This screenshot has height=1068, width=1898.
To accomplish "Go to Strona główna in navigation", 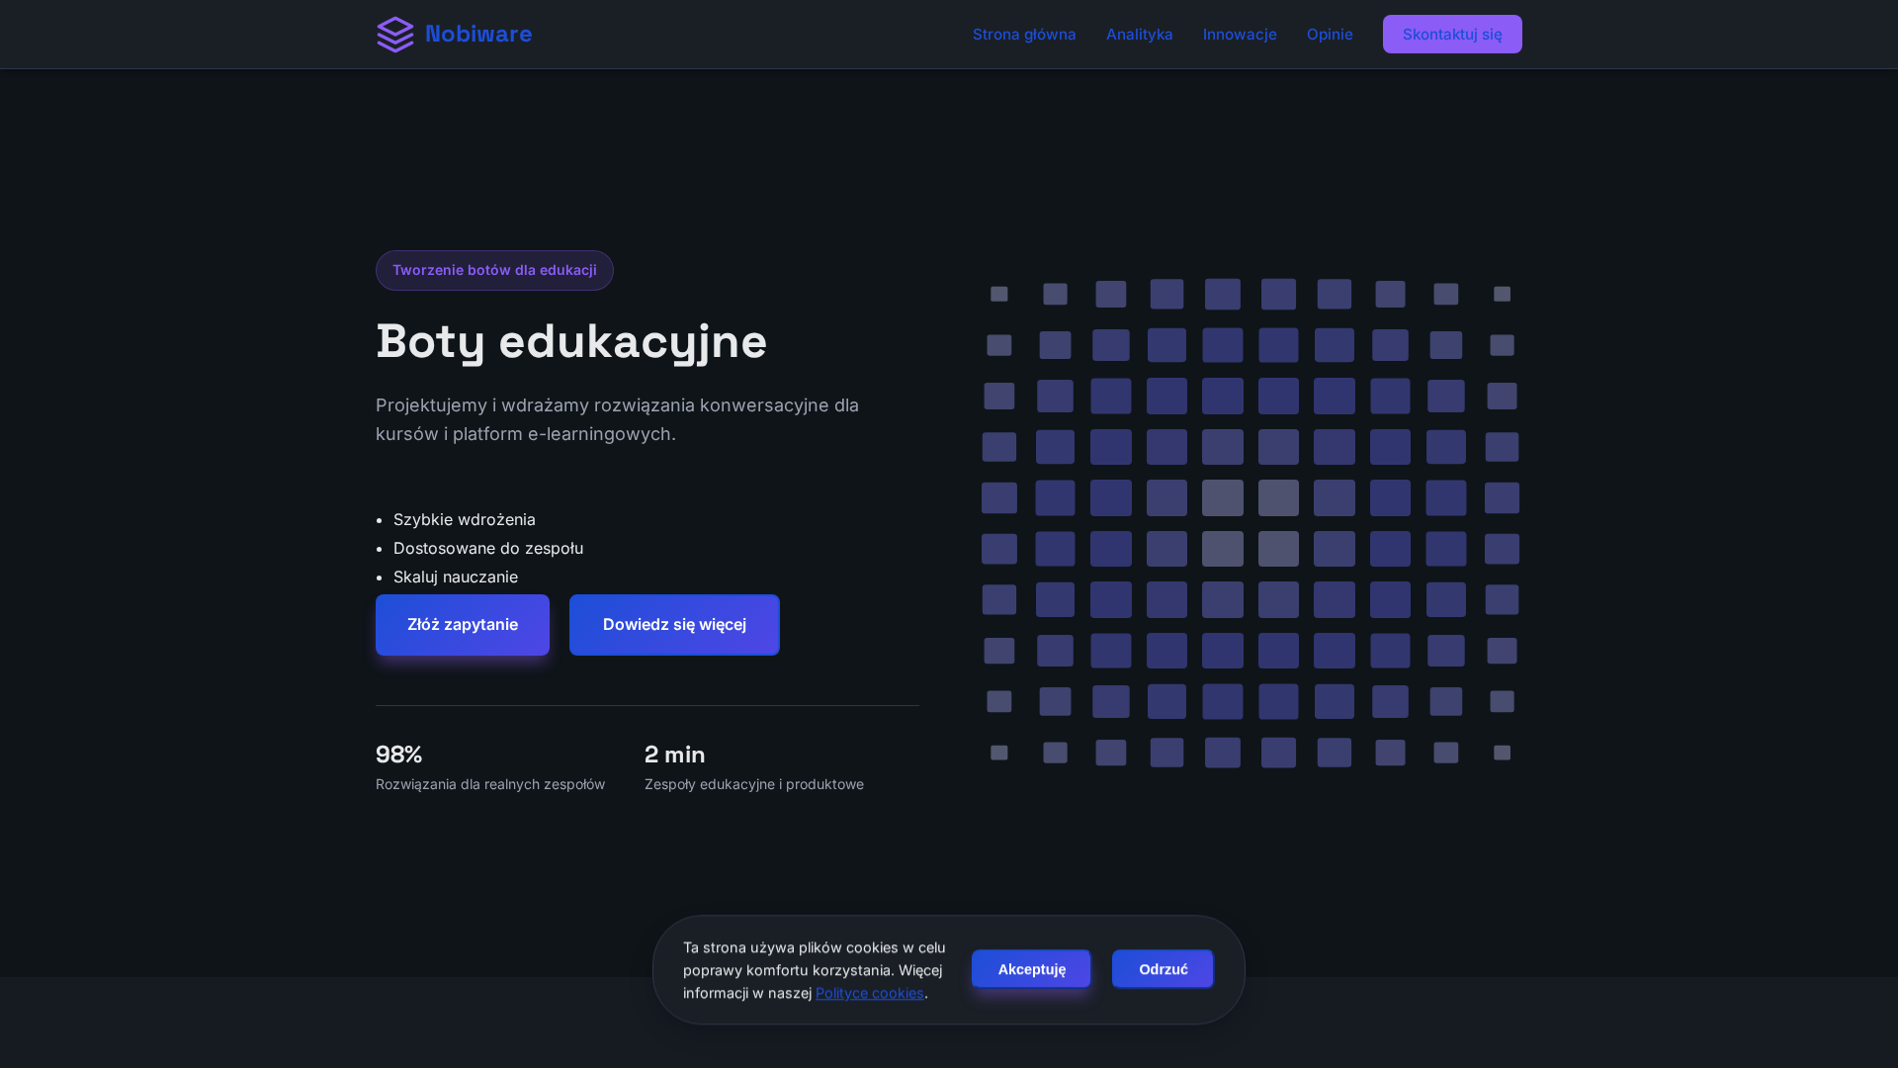I will point(1024,35).
